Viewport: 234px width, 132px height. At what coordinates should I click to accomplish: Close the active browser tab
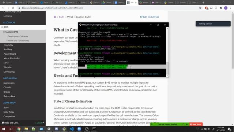[136, 3]
